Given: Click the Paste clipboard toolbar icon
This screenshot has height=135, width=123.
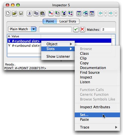Looking at the screenshot, I should coord(42,13).
